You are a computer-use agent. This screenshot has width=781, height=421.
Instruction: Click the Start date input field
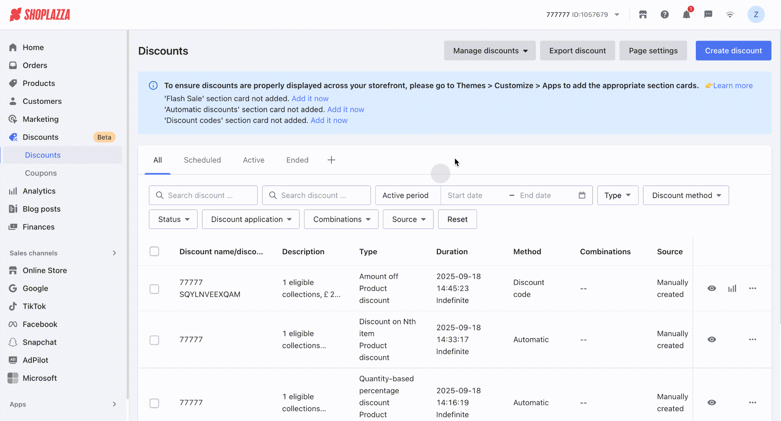tap(474, 195)
